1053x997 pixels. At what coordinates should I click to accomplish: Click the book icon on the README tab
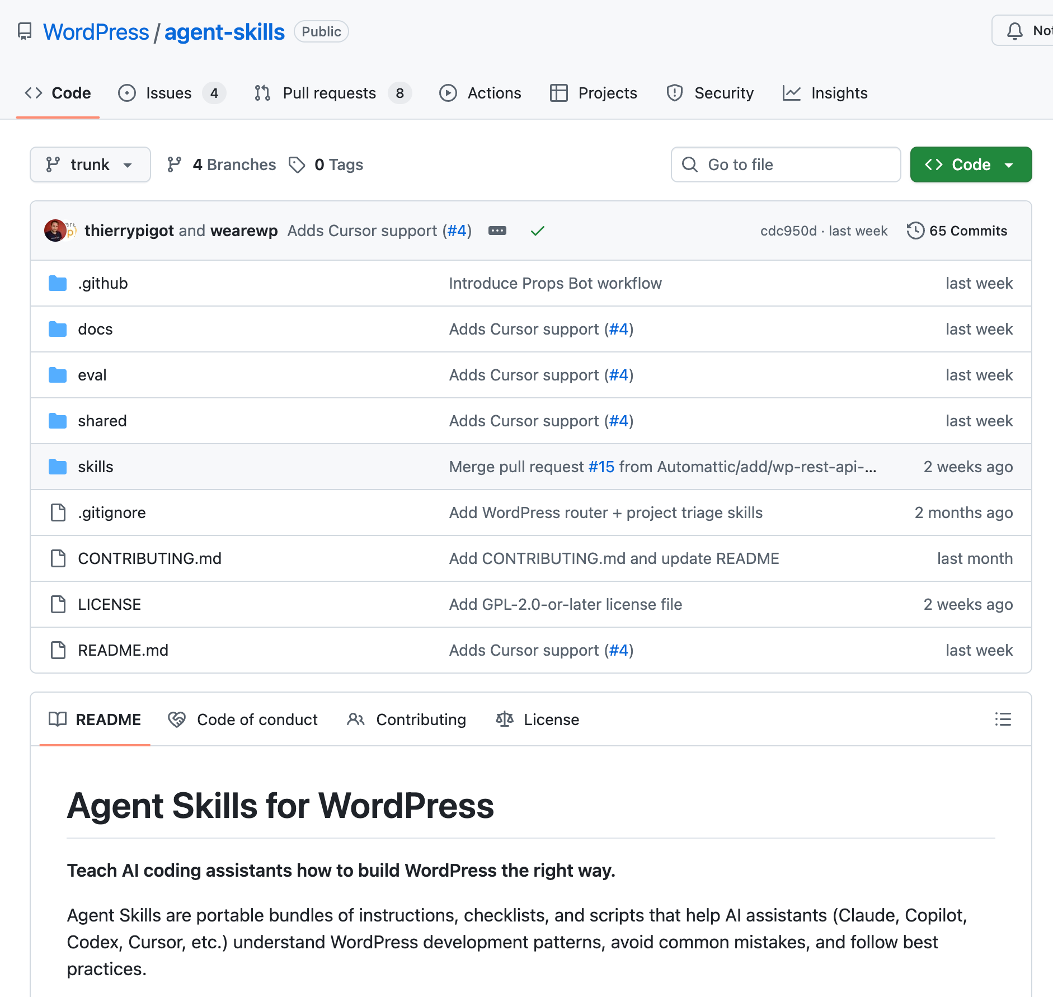pyautogui.click(x=58, y=719)
